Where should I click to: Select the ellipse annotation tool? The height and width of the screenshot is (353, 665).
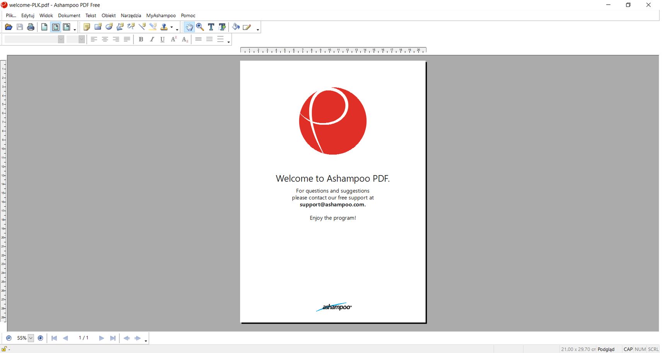[109, 27]
